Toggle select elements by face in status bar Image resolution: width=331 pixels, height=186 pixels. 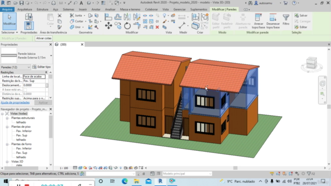coord(291,174)
